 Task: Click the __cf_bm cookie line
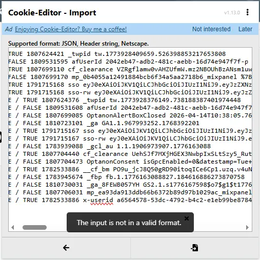(130, 169)
